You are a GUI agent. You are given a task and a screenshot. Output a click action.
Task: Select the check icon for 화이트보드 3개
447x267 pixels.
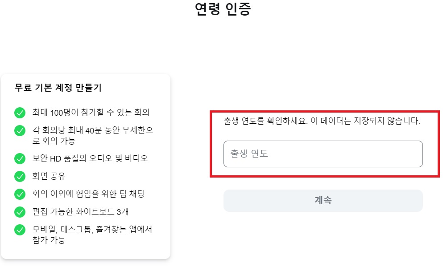[20, 212]
